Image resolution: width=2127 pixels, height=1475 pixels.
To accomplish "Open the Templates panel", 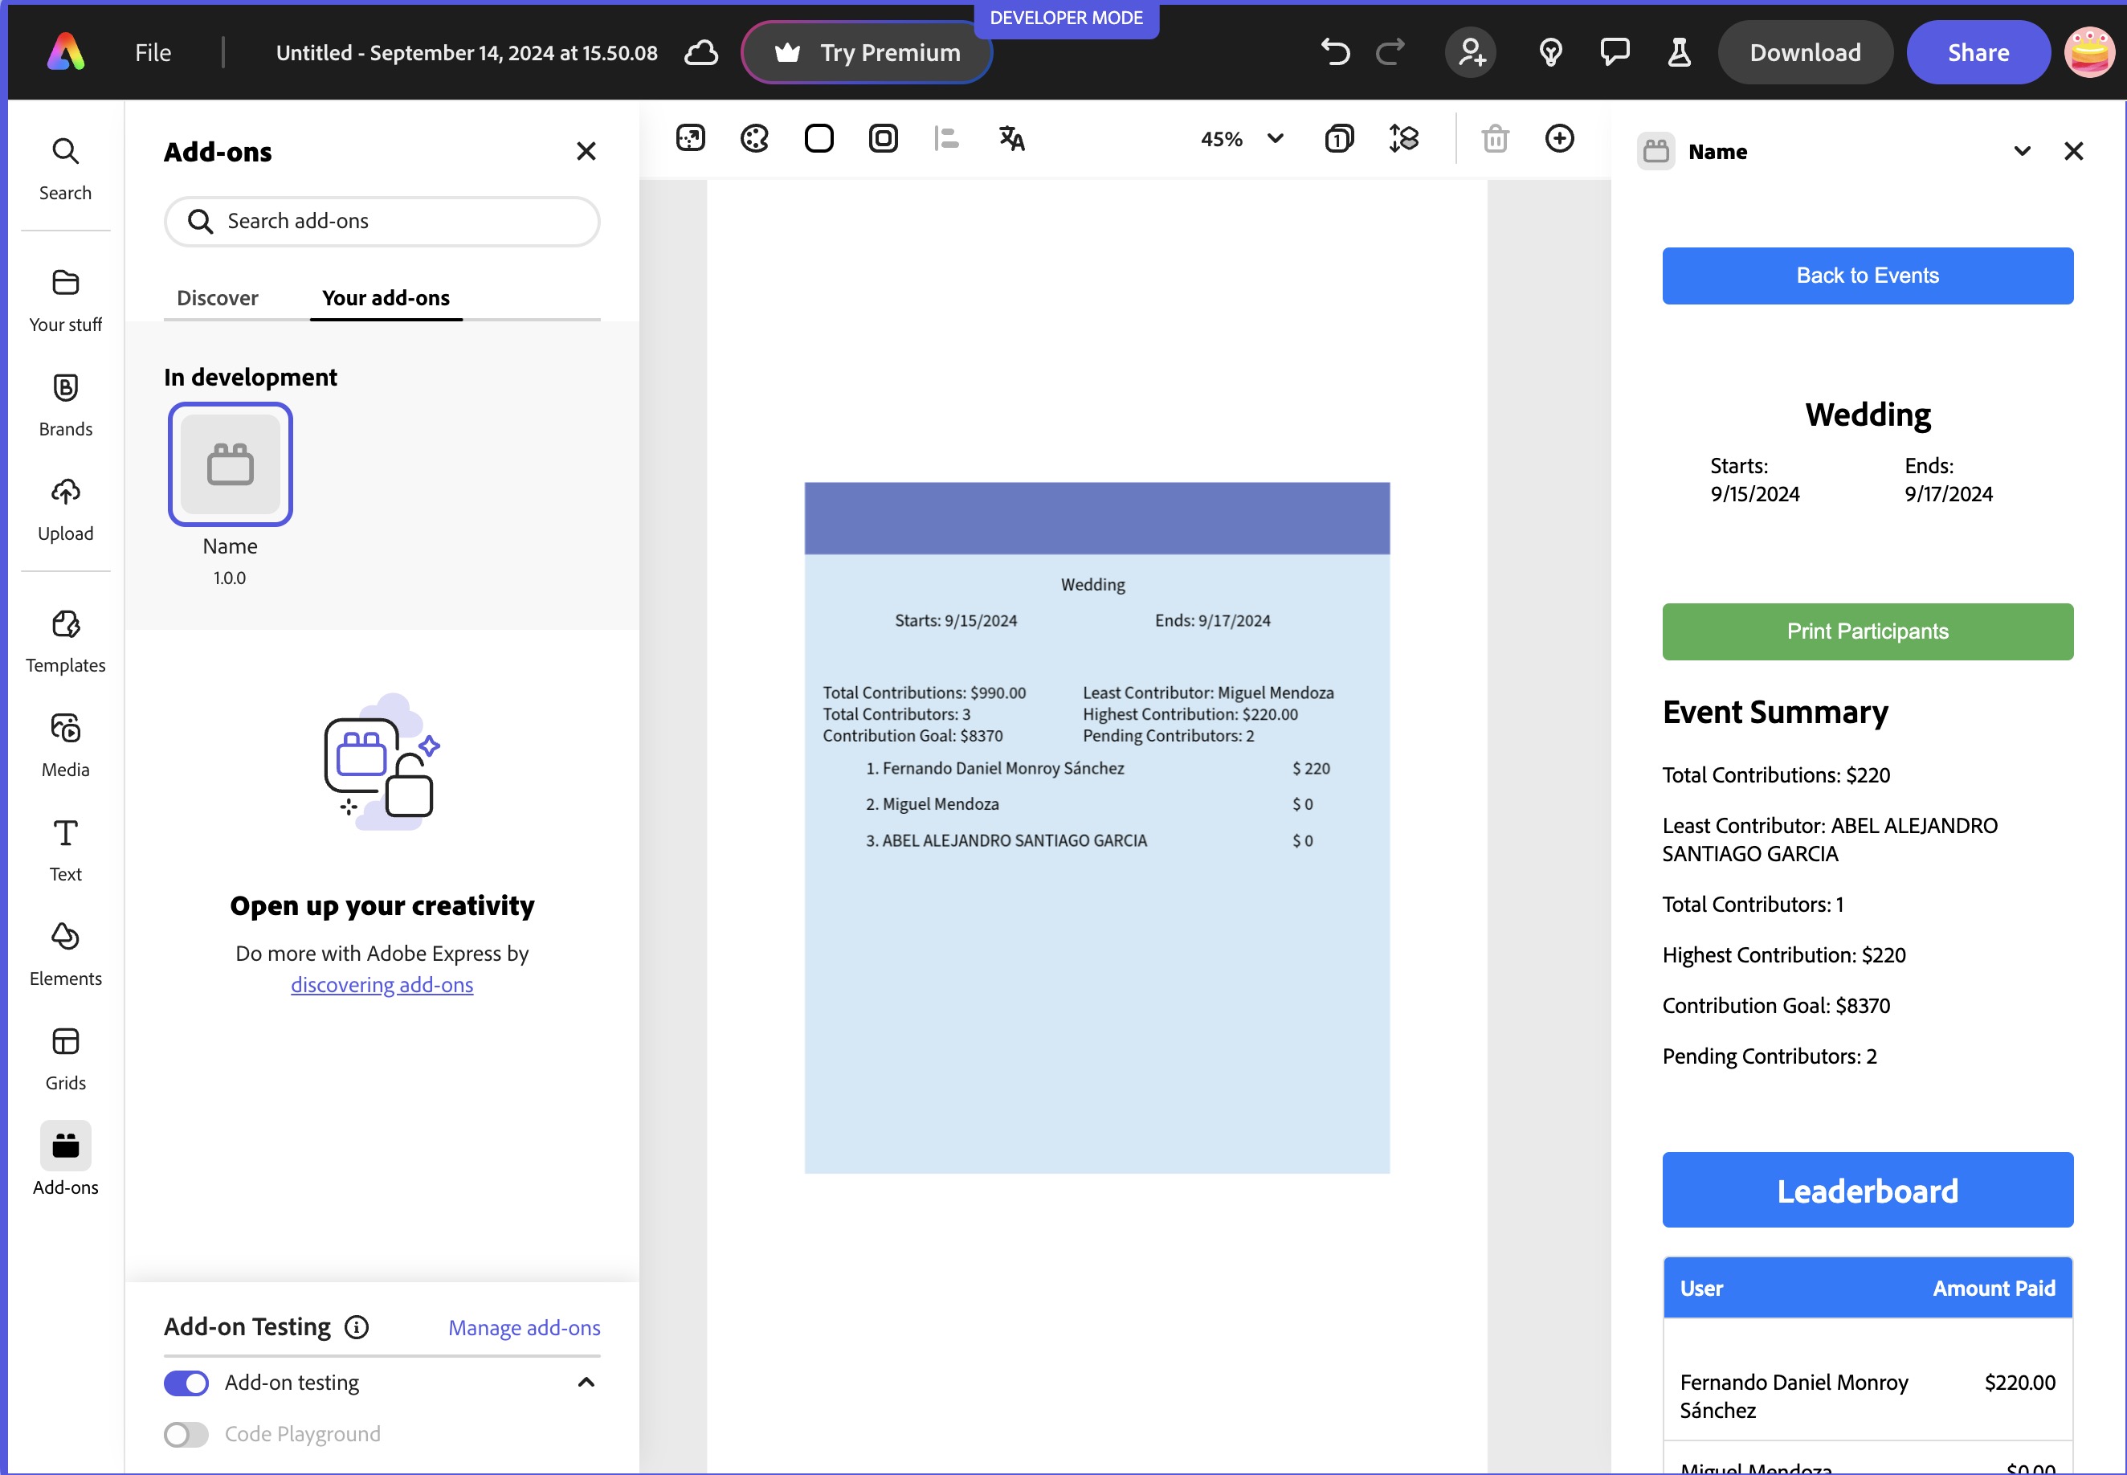I will coord(66,640).
